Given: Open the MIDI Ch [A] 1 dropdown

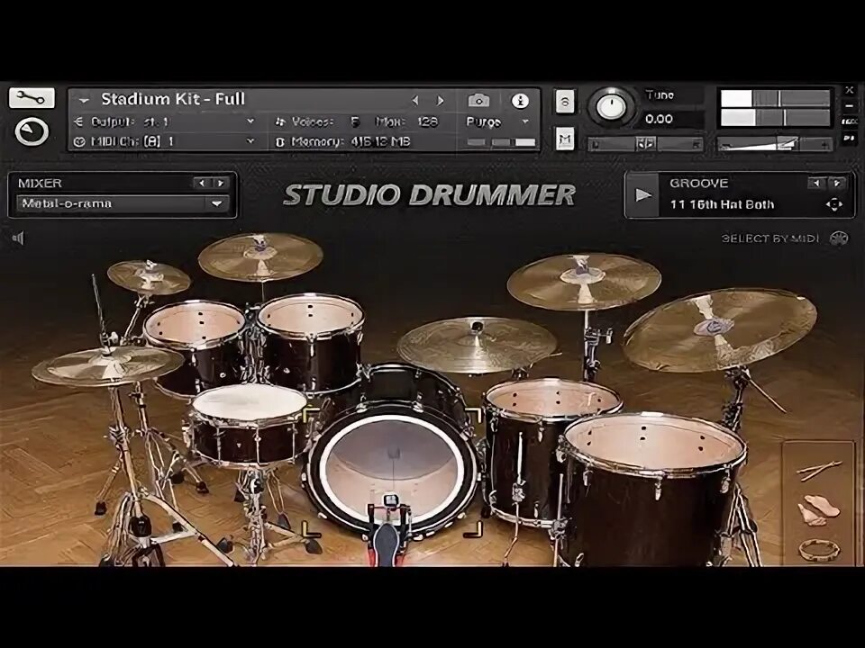Looking at the screenshot, I should [164, 141].
